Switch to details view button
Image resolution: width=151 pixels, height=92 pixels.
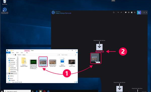75,82
